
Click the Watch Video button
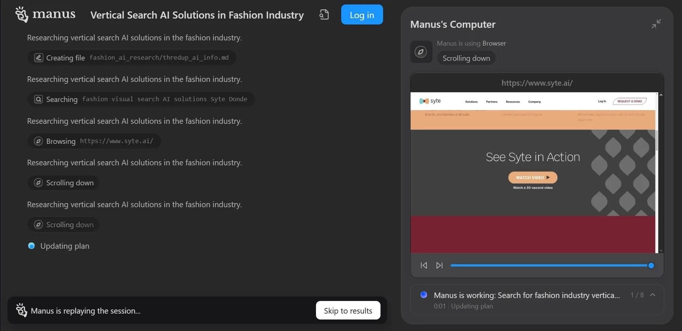533,178
